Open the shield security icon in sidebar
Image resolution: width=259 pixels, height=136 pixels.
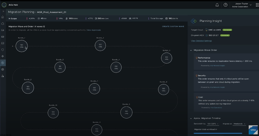pyautogui.click(x=3, y=50)
